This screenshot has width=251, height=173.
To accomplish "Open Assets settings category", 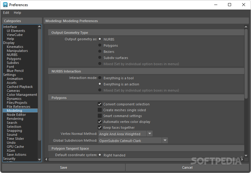I will click(12, 83).
